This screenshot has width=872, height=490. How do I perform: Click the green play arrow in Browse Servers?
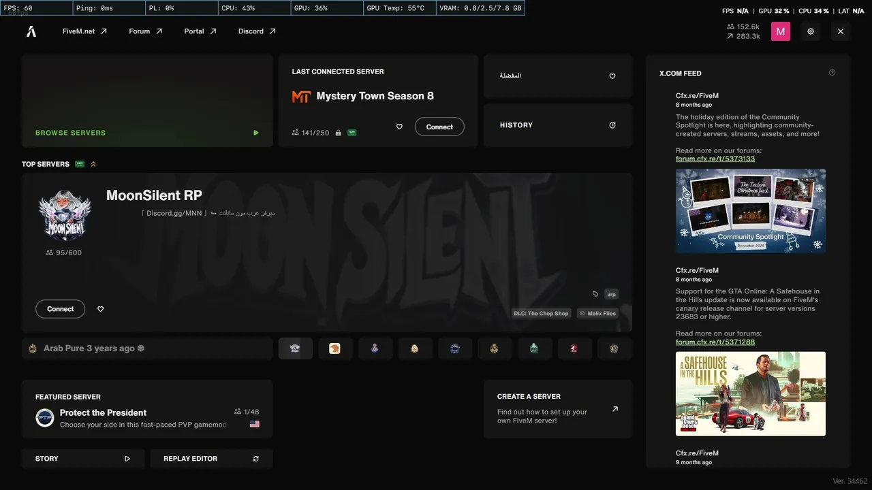tap(256, 133)
